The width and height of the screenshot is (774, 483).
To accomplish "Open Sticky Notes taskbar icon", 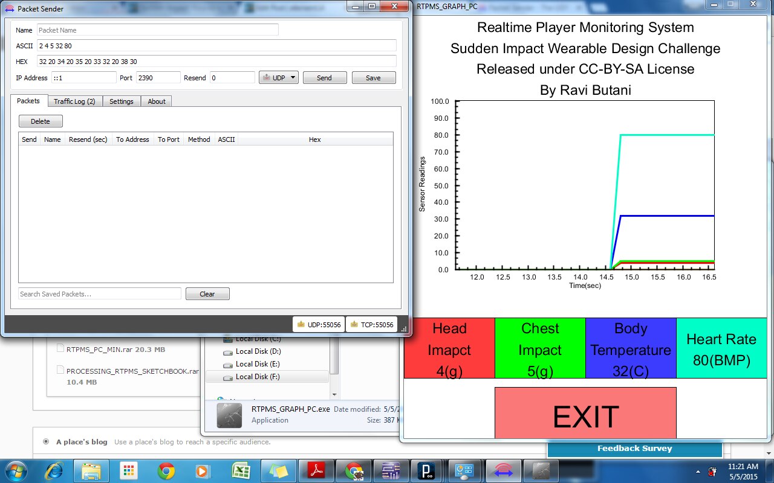I will (x=279, y=471).
